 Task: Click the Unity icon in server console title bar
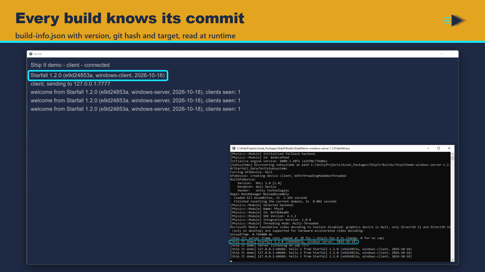coord(234,148)
